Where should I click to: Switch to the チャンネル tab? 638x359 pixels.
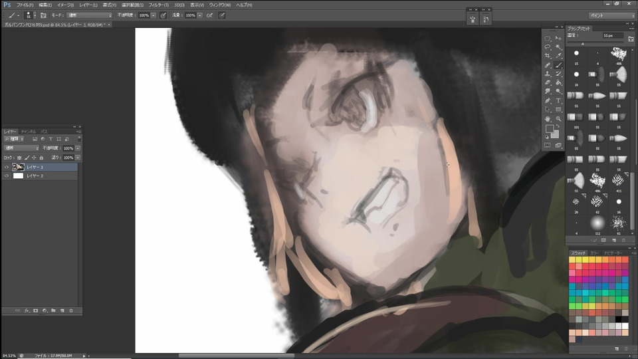tap(29, 132)
